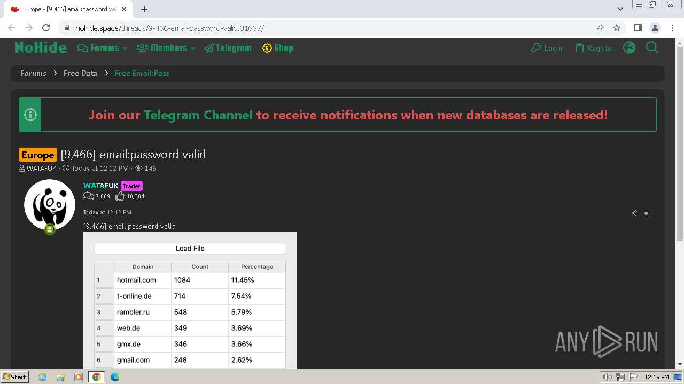Open the Members menu
The height and width of the screenshot is (384, 684).
pyautogui.click(x=162, y=48)
